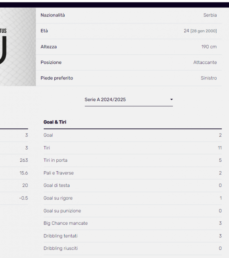229x258 pixels.
Task: Click the Serbia nationality value
Action: (210, 15)
